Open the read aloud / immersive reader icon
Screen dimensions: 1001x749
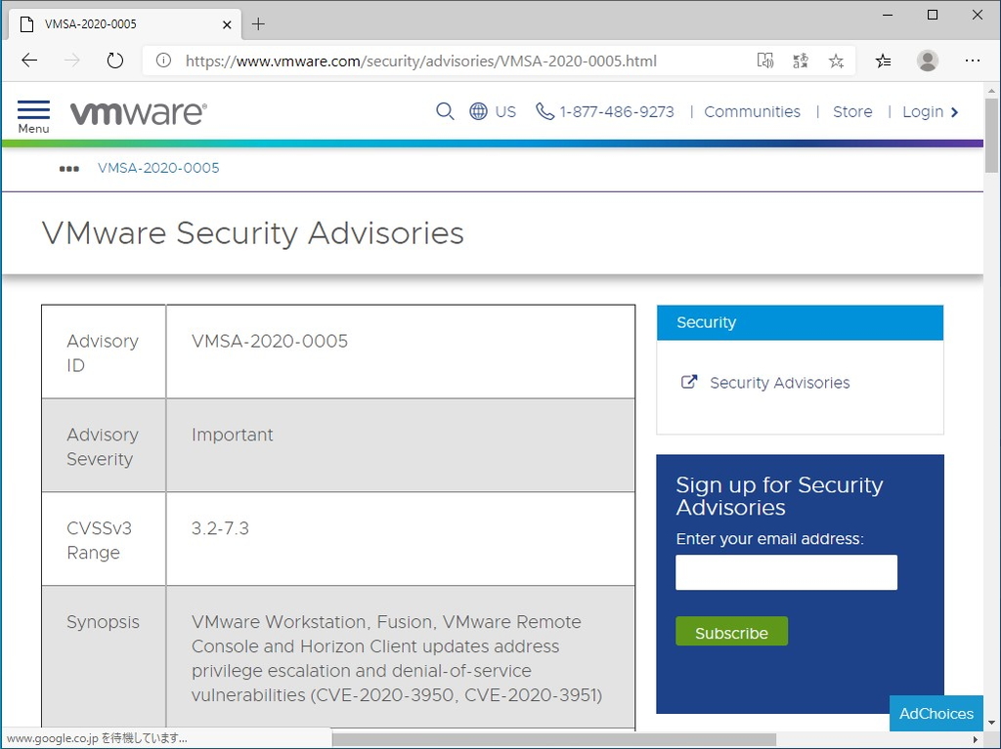(765, 61)
